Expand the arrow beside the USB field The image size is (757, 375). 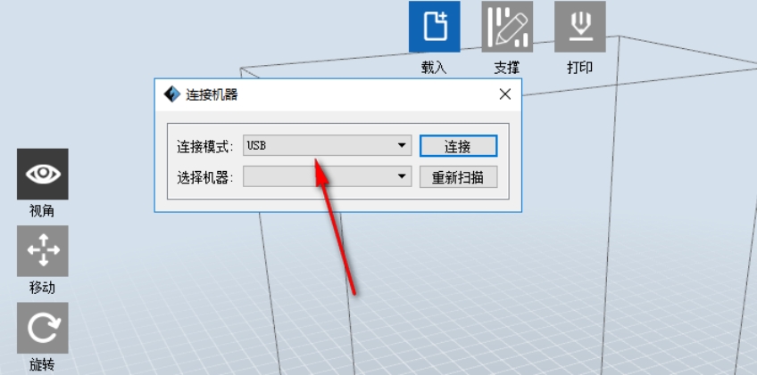(402, 145)
